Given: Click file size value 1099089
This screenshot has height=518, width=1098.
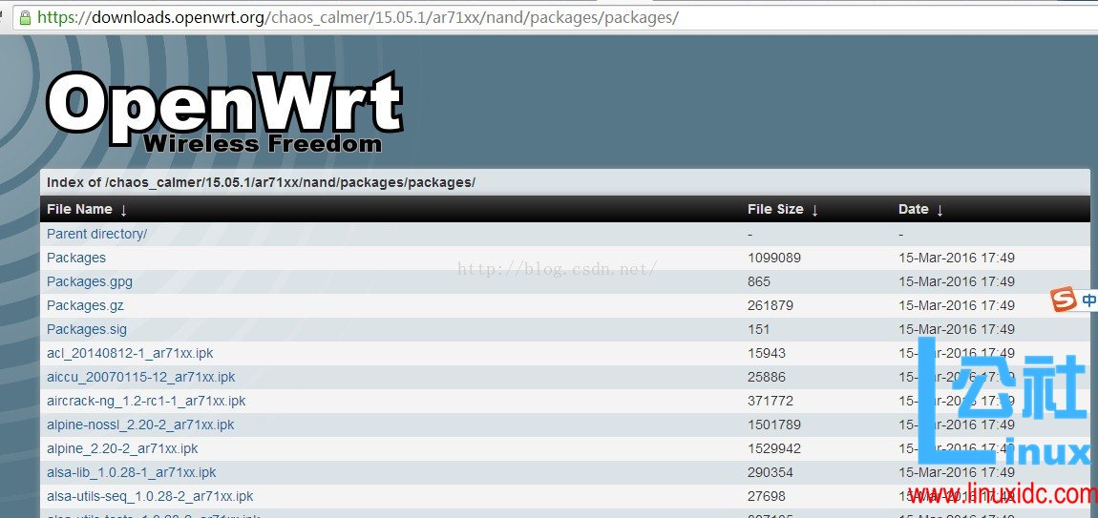Looking at the screenshot, I should pos(773,258).
